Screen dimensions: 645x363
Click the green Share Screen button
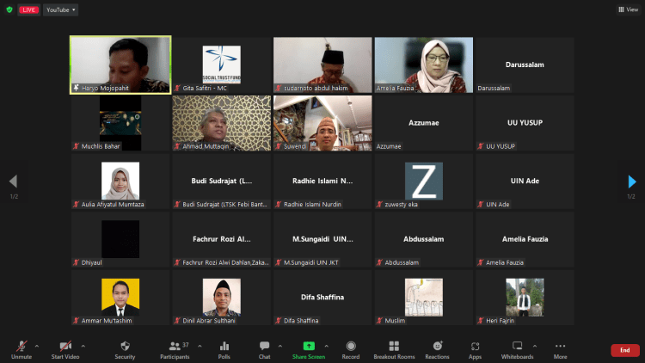click(x=309, y=350)
